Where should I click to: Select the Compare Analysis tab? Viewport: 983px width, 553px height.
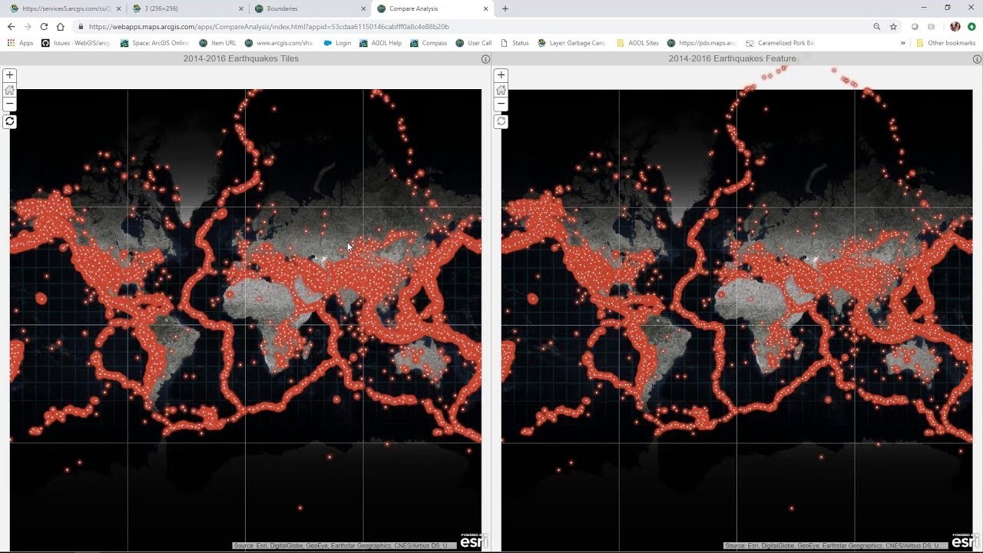click(x=431, y=8)
